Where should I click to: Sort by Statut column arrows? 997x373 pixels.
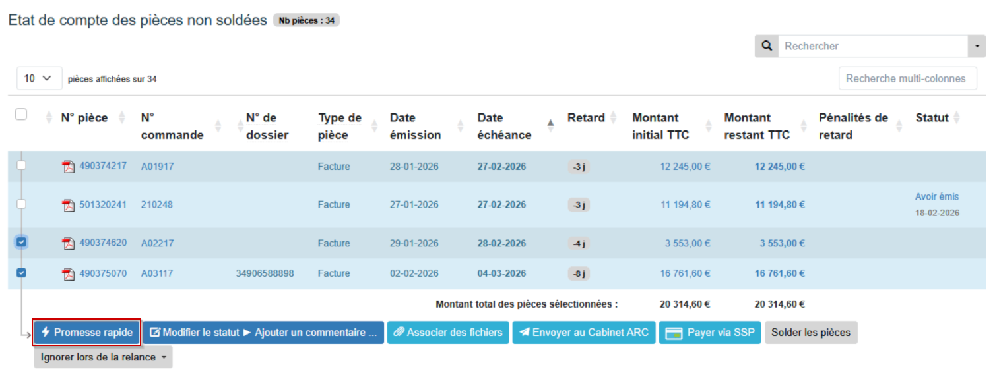click(957, 118)
